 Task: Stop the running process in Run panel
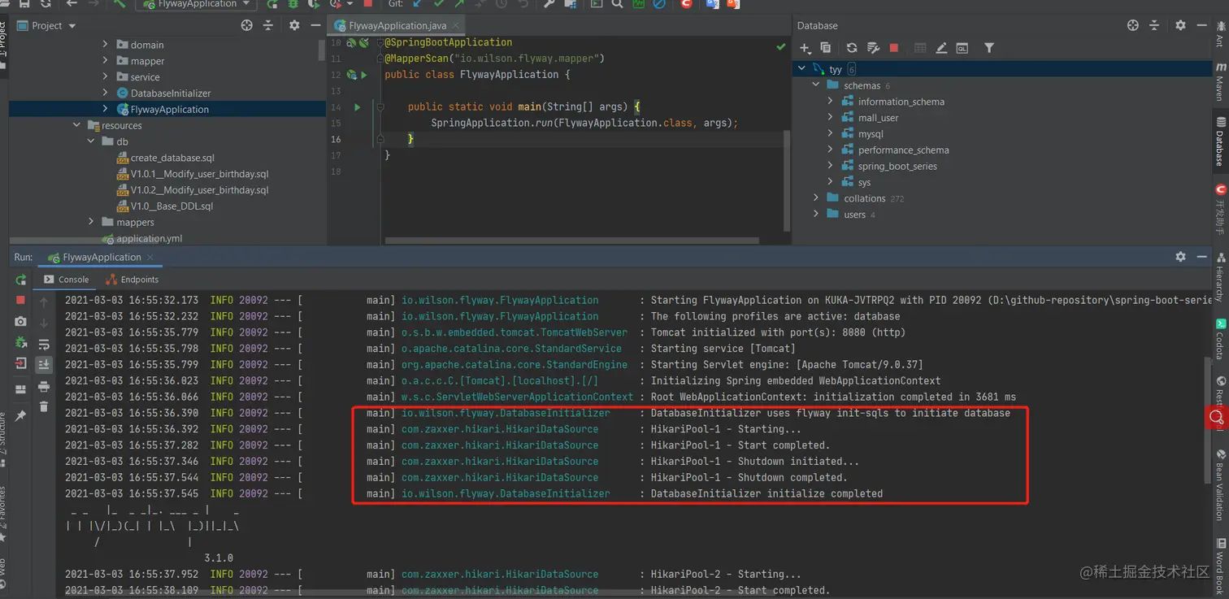pos(21,300)
